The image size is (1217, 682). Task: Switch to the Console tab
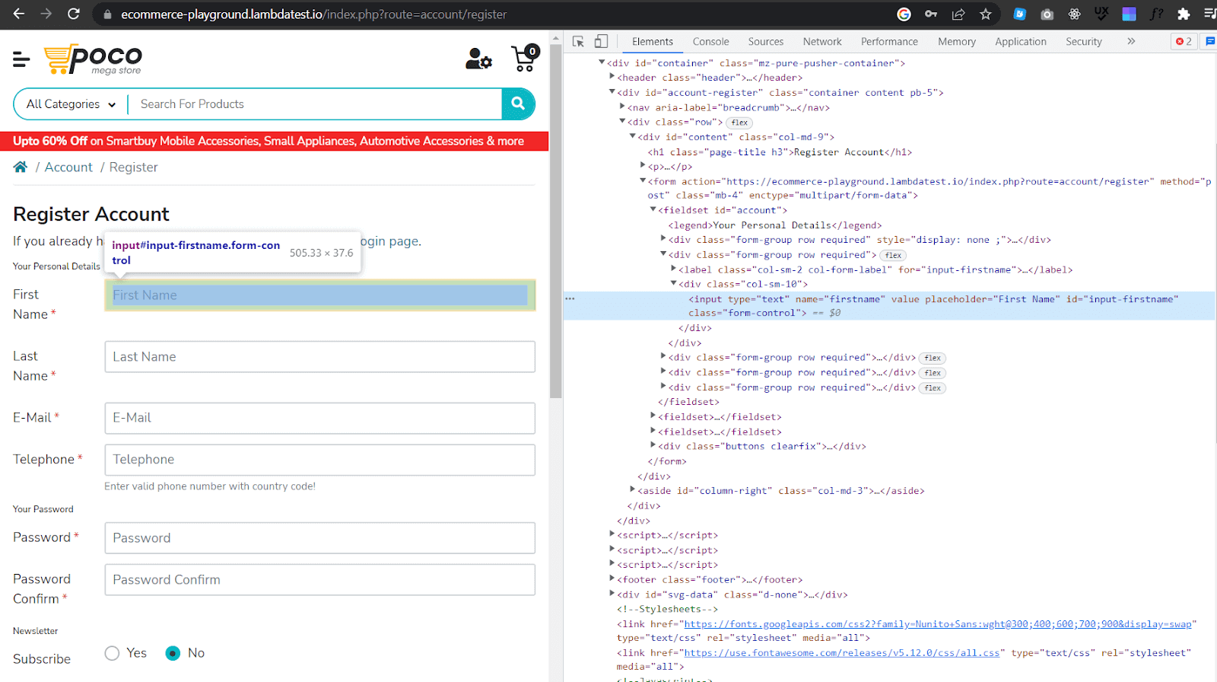(710, 42)
